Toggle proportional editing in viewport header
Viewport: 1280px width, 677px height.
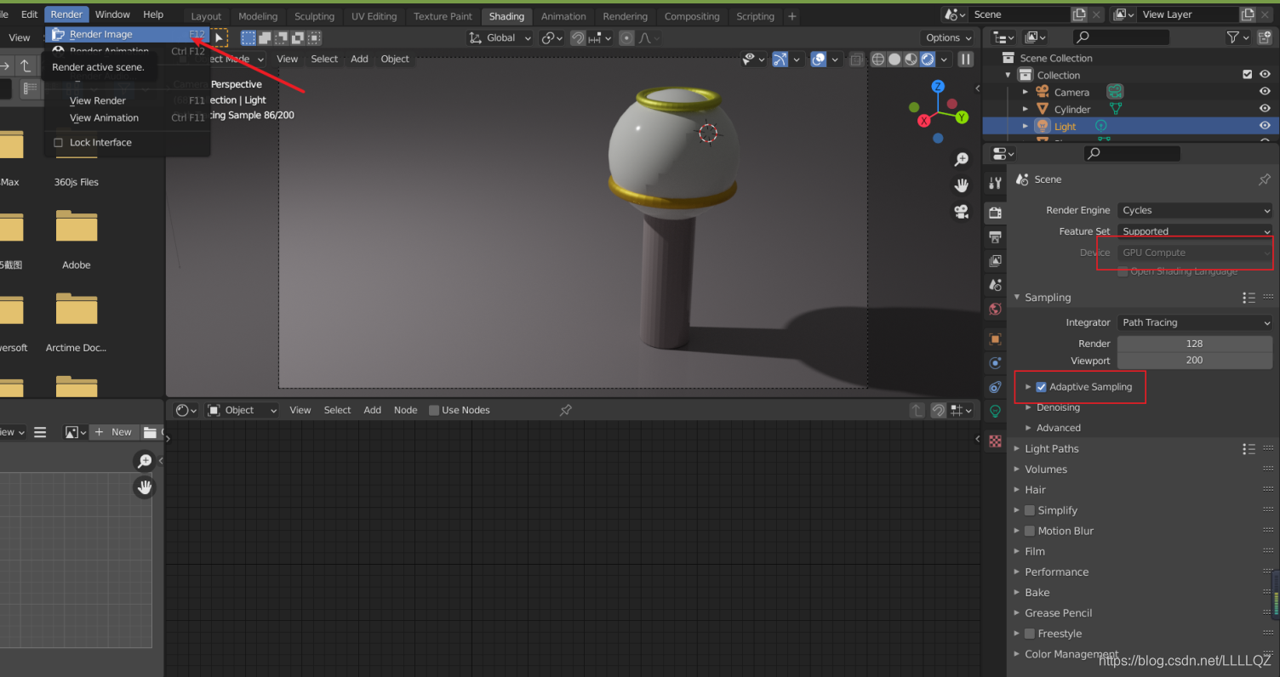[x=626, y=37]
